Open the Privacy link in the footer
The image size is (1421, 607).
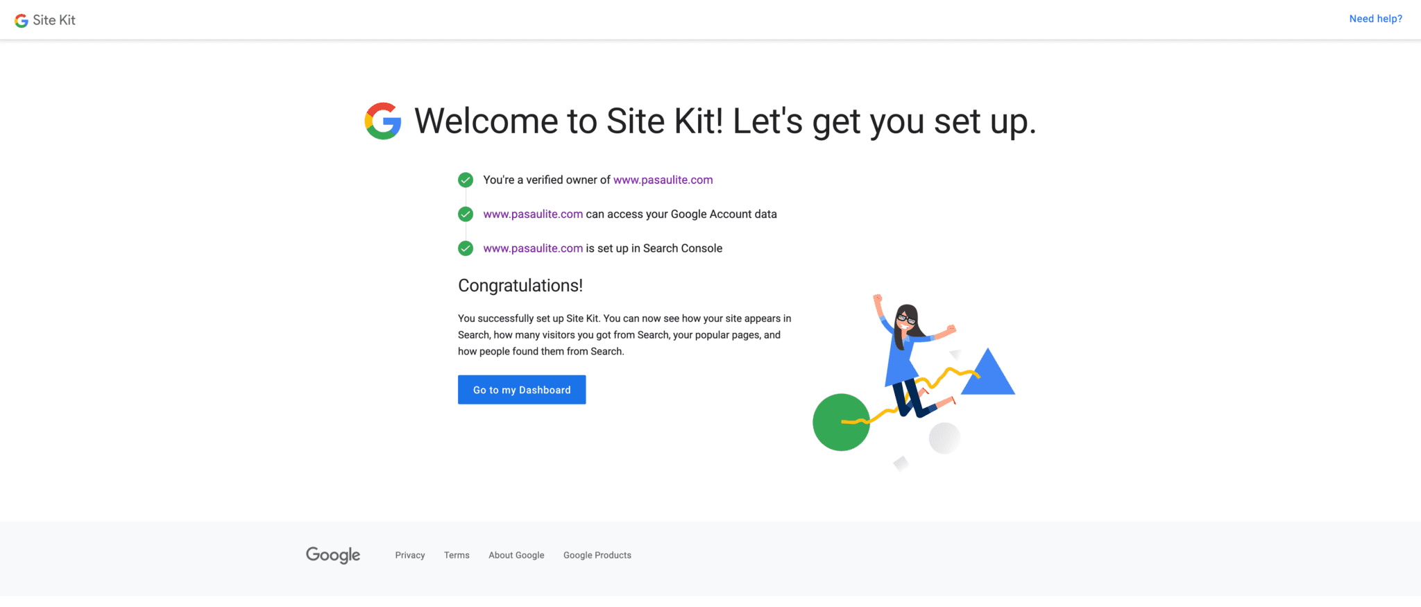point(409,555)
